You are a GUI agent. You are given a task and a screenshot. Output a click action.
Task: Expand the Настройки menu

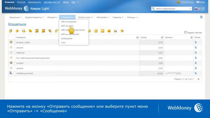103,17
